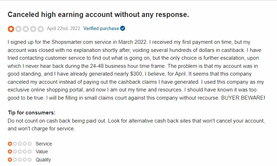This screenshot has height=166, width=277.
Task: Click the April 22nd, 2022 review date
Action: [x=64, y=28]
